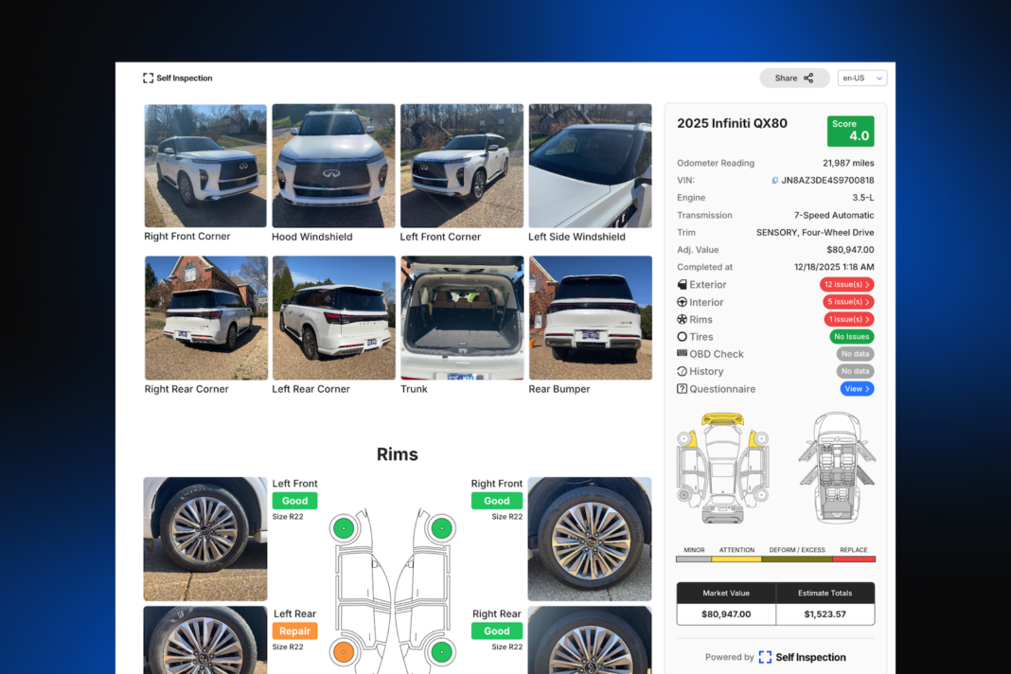Image resolution: width=1011 pixels, height=674 pixels.
Task: Open the Left Side Windshield photo
Action: pos(590,166)
